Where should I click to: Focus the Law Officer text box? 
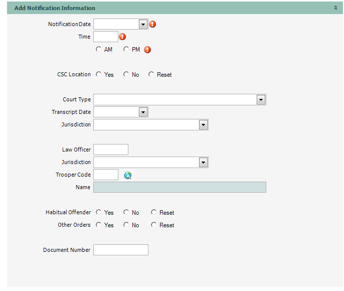click(111, 150)
